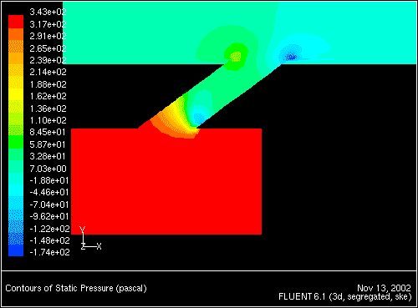Select the 5.87e+01 legend value
Viewport: 418px width, 308px height.
48,144
